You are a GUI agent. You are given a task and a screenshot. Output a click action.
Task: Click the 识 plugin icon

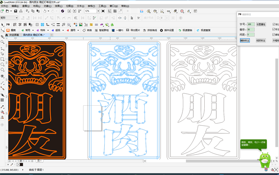pos(15,25)
